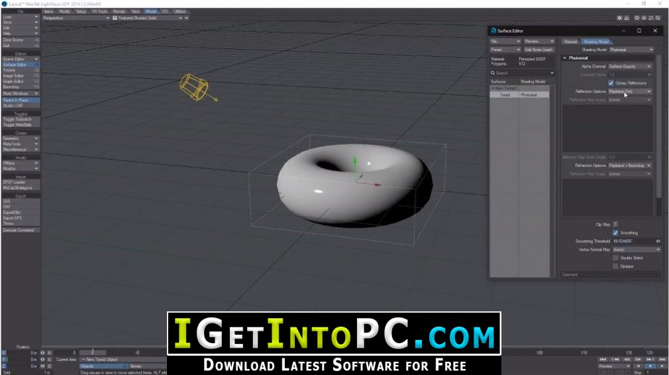Switch to the Shading Model tab

click(596, 41)
